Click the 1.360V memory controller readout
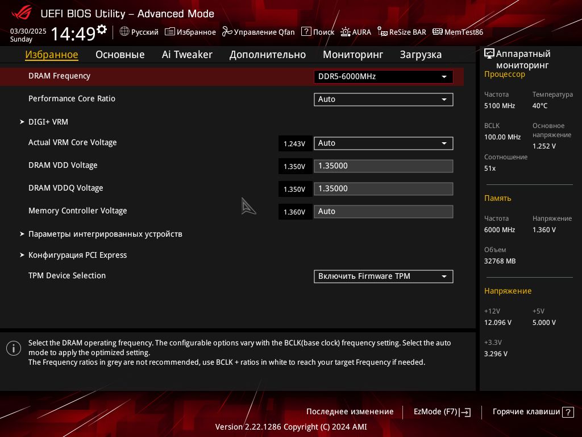The image size is (582, 437). 295,212
